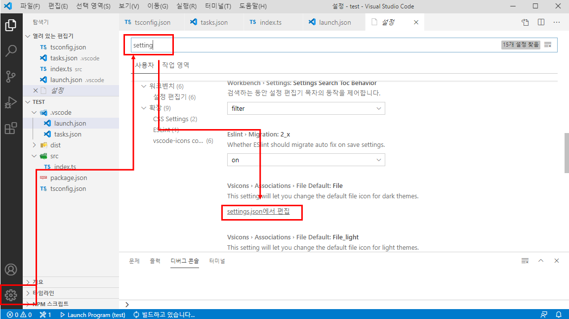The width and height of the screenshot is (569, 319).
Task: Select the 사용자 settings scope tab
Action: pos(144,65)
